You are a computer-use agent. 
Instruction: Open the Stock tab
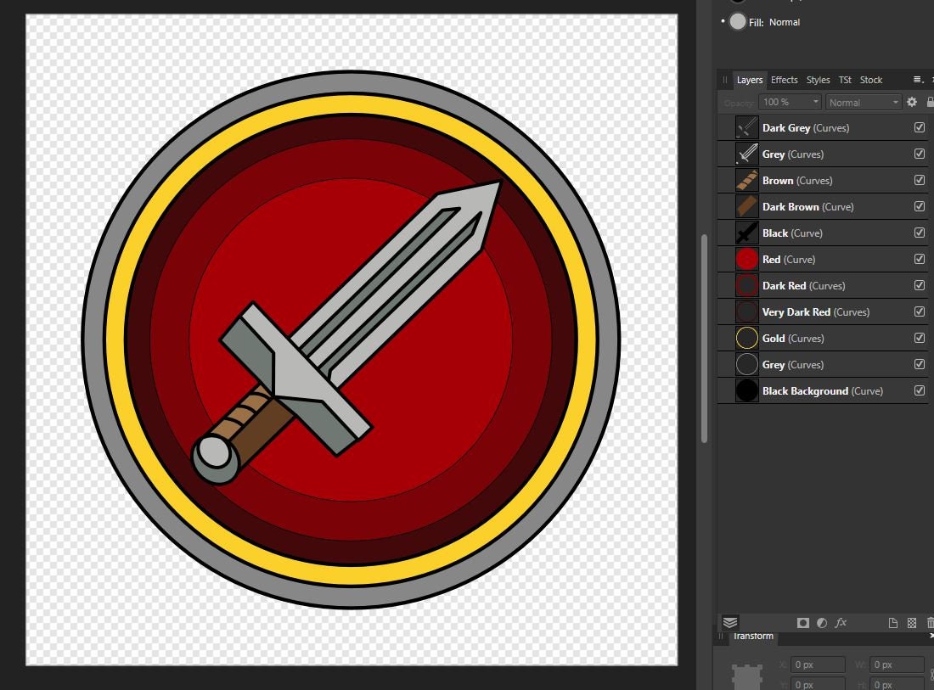[x=871, y=79]
